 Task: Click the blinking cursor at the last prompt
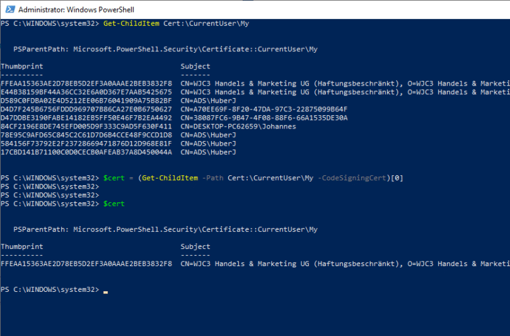[x=106, y=292]
